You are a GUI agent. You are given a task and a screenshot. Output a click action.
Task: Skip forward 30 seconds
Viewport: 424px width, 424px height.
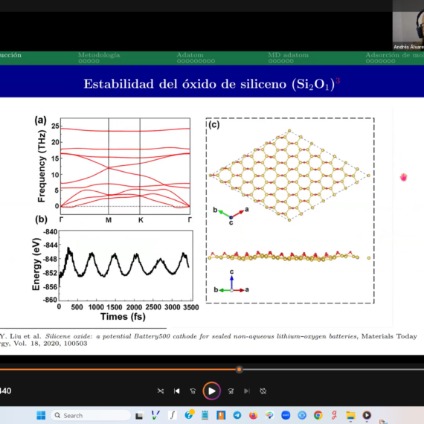231,391
